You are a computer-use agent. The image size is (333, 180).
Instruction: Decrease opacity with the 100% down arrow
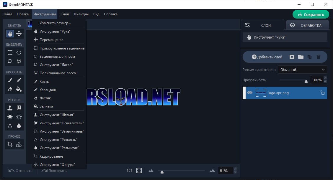[325, 82]
